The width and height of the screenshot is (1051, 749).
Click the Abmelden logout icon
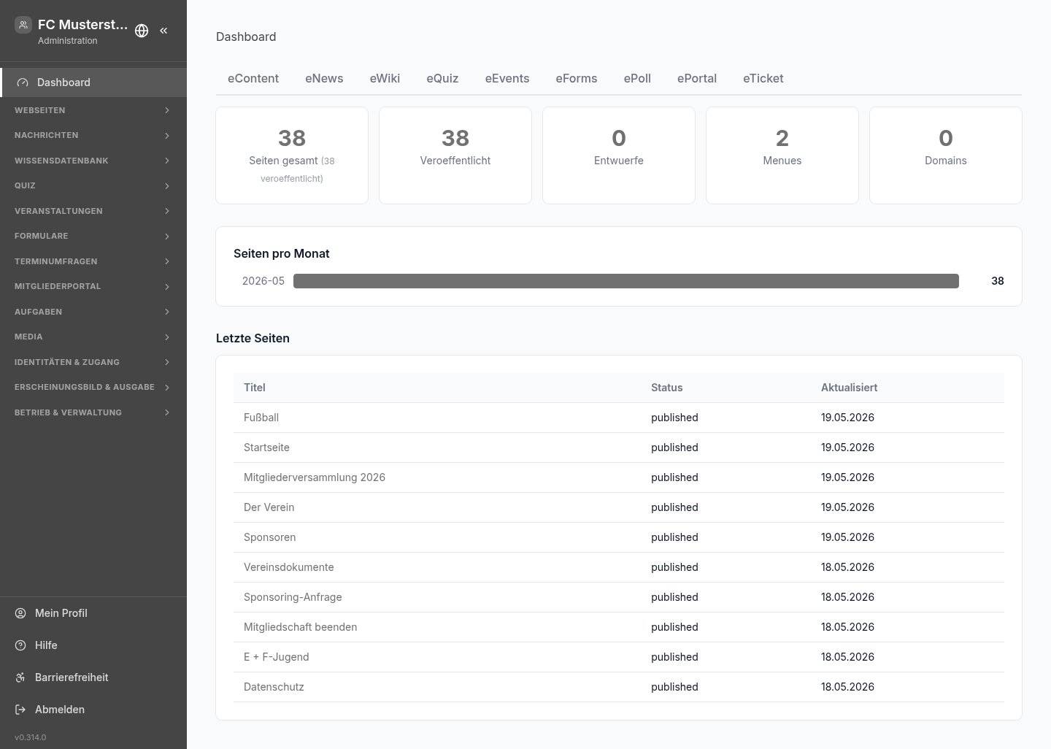tap(20, 710)
